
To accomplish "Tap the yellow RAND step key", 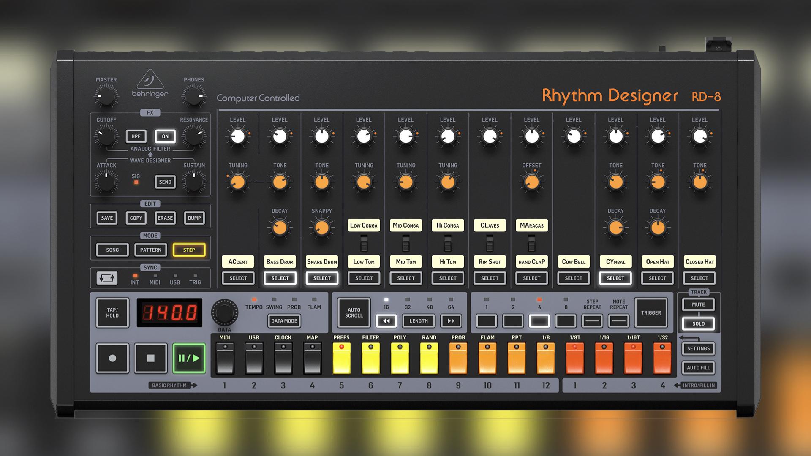I will 429,358.
